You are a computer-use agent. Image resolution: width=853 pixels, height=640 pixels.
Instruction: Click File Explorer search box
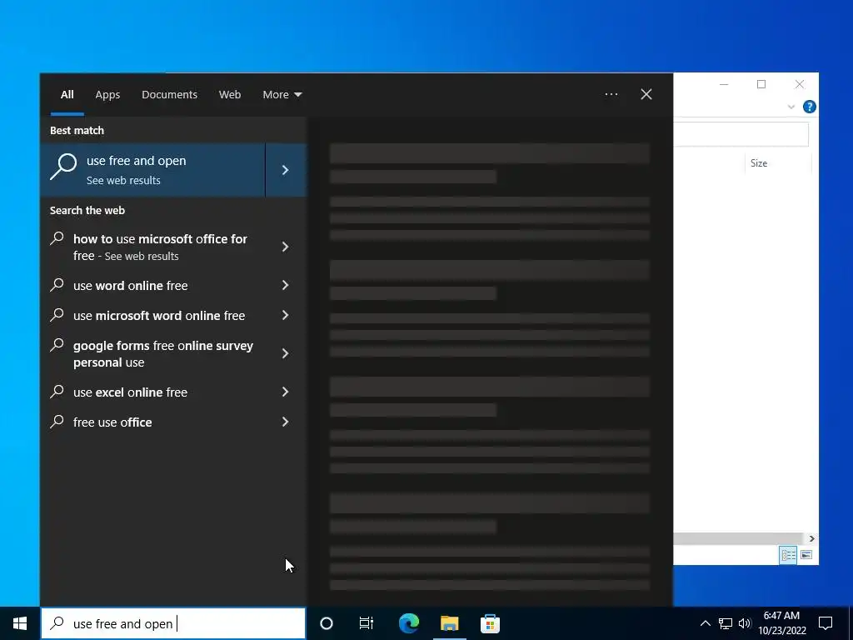click(x=741, y=134)
